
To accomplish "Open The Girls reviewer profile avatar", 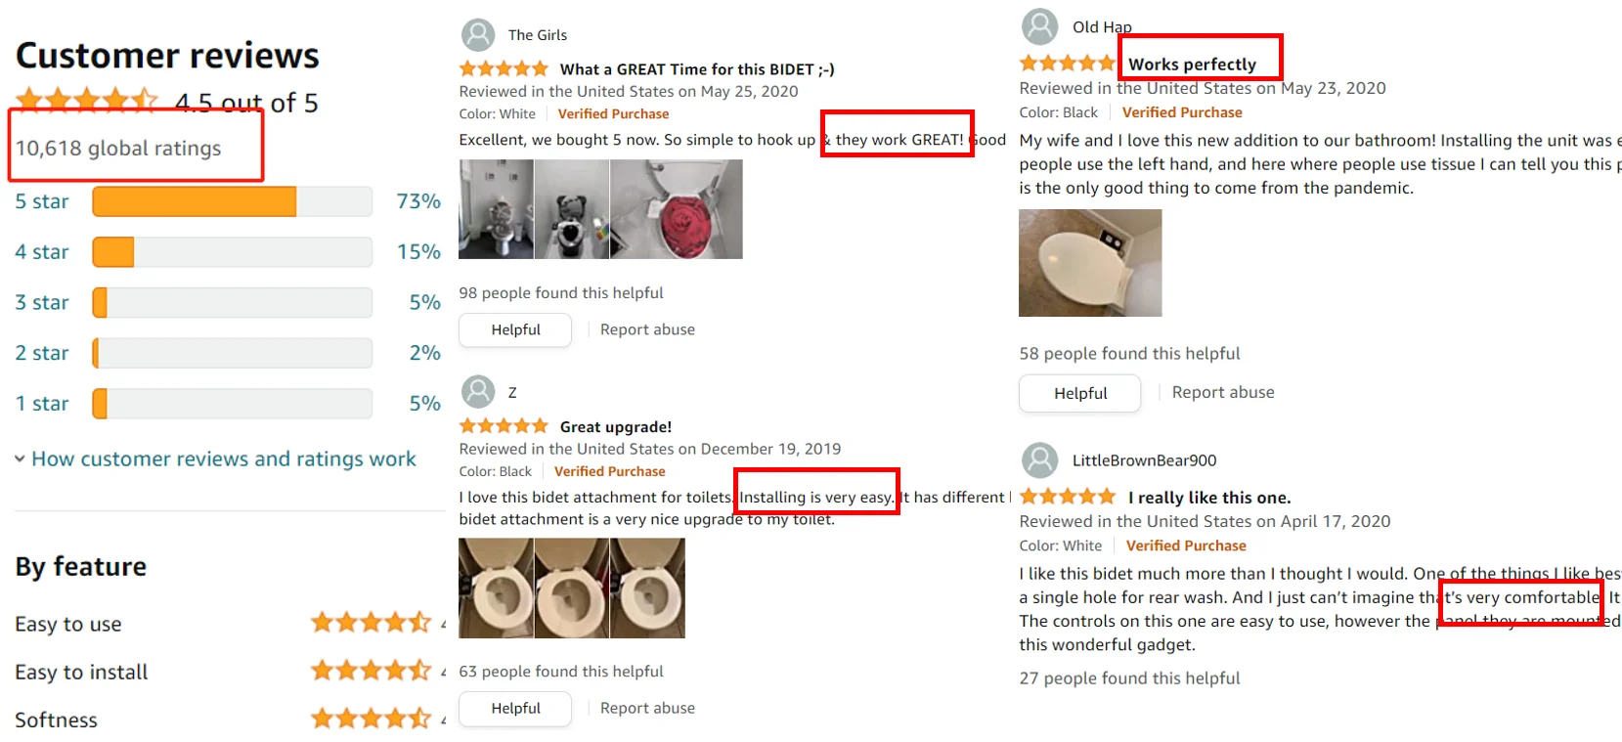I will pos(478,35).
